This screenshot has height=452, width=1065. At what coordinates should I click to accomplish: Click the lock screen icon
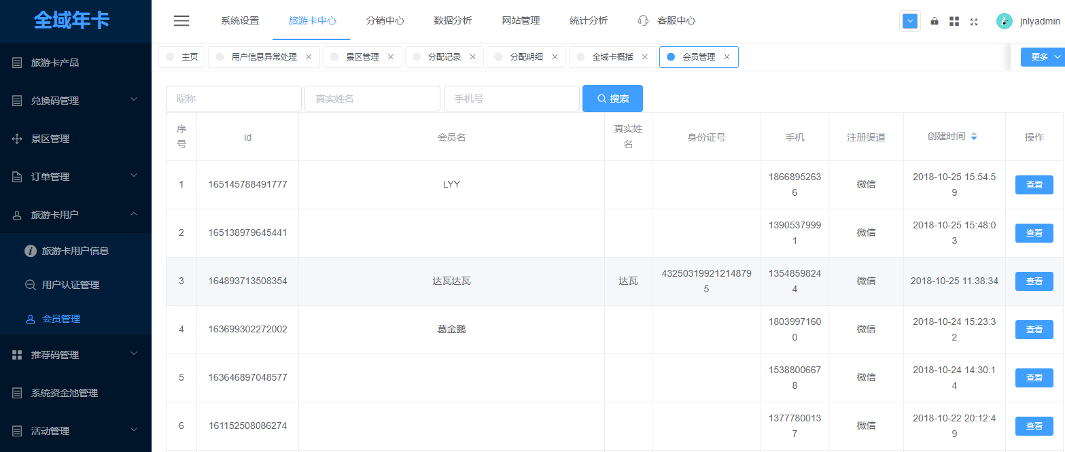point(935,21)
